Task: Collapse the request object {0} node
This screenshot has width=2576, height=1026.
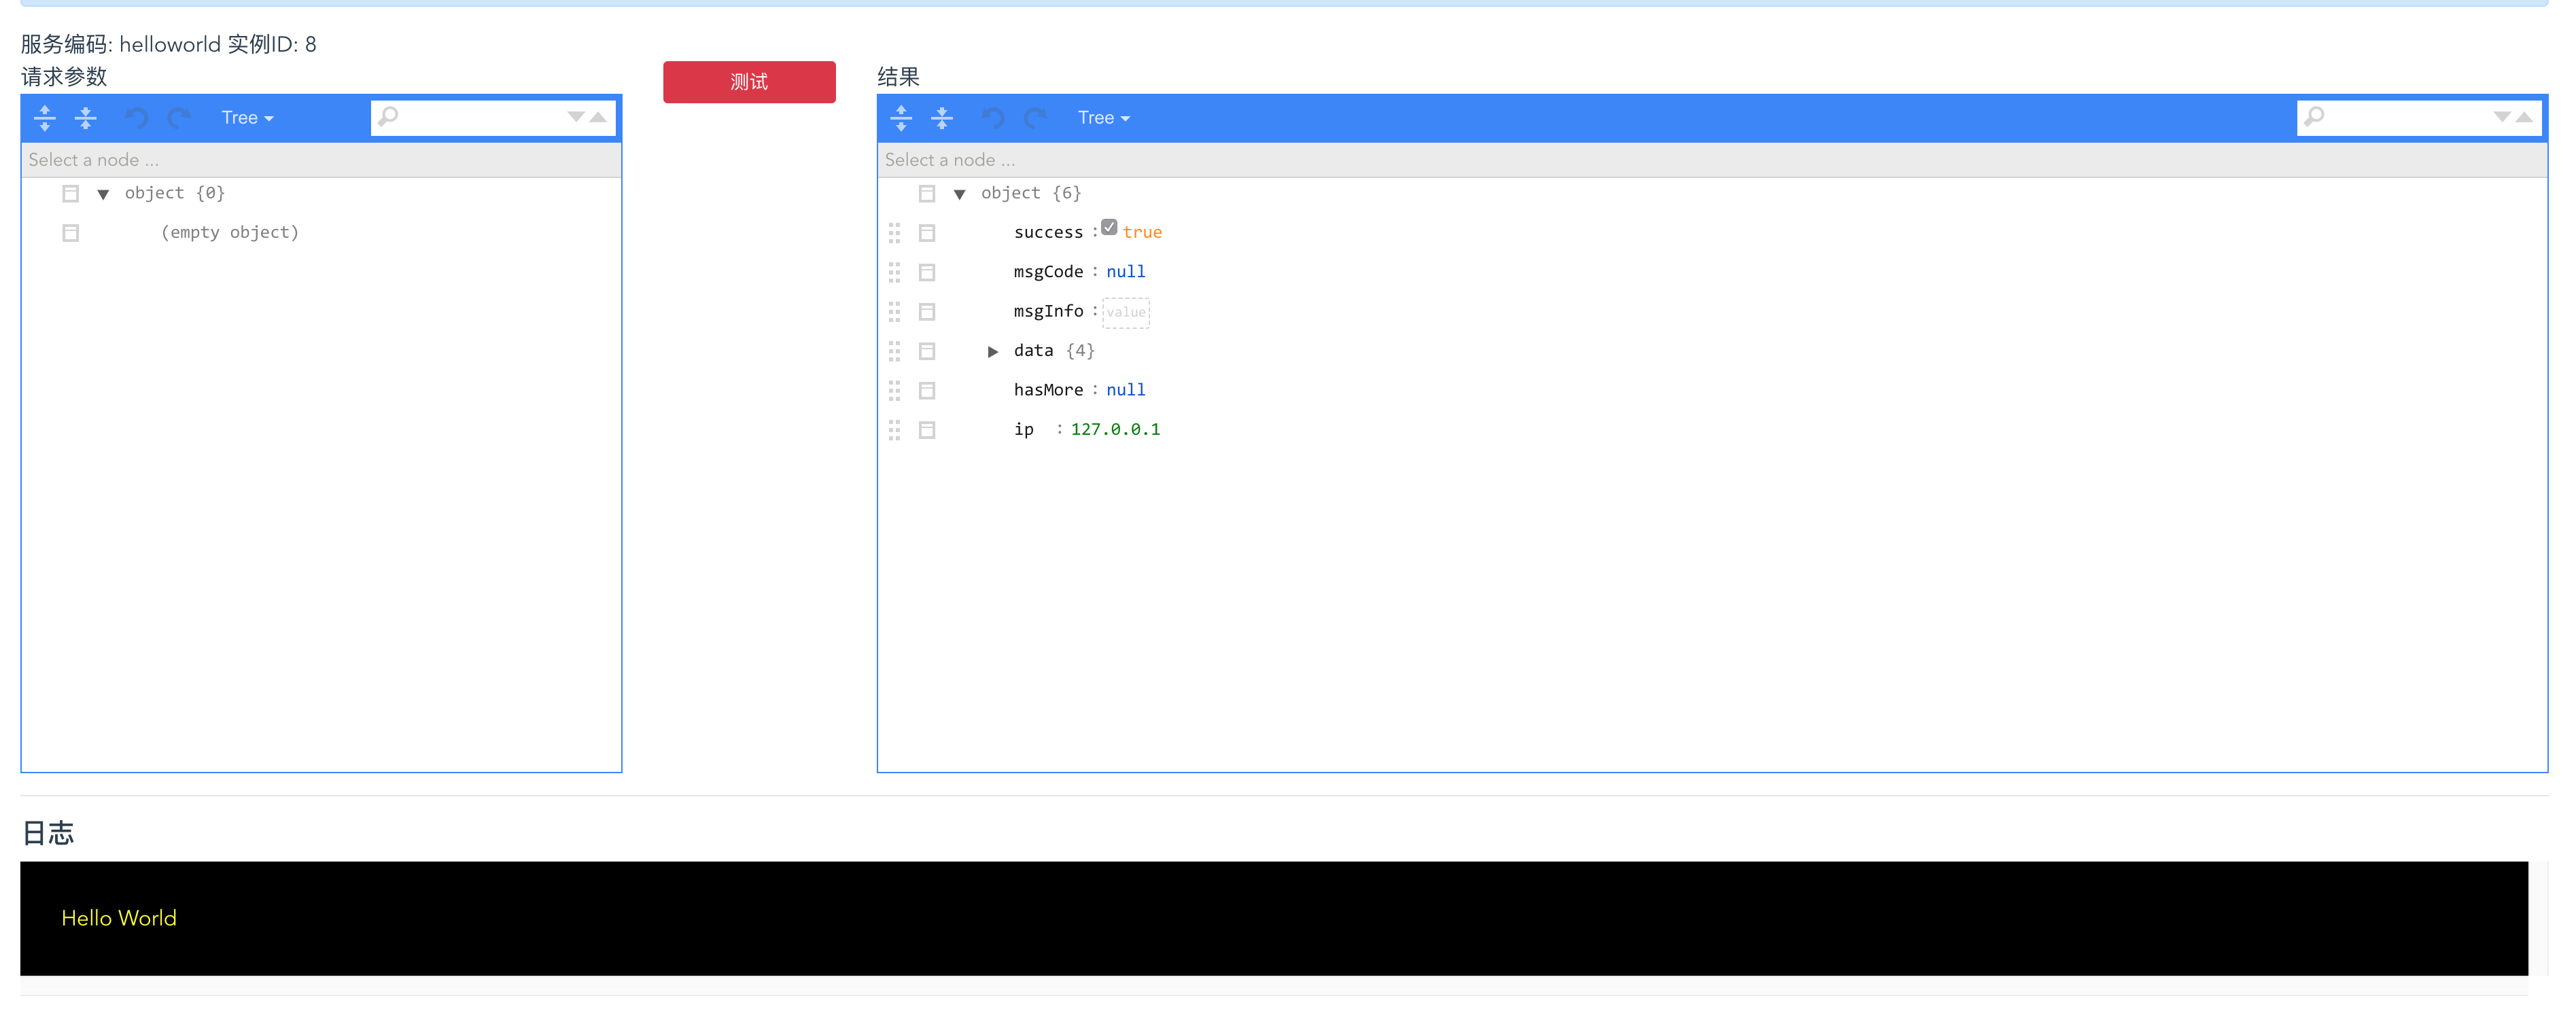Action: coord(103,194)
